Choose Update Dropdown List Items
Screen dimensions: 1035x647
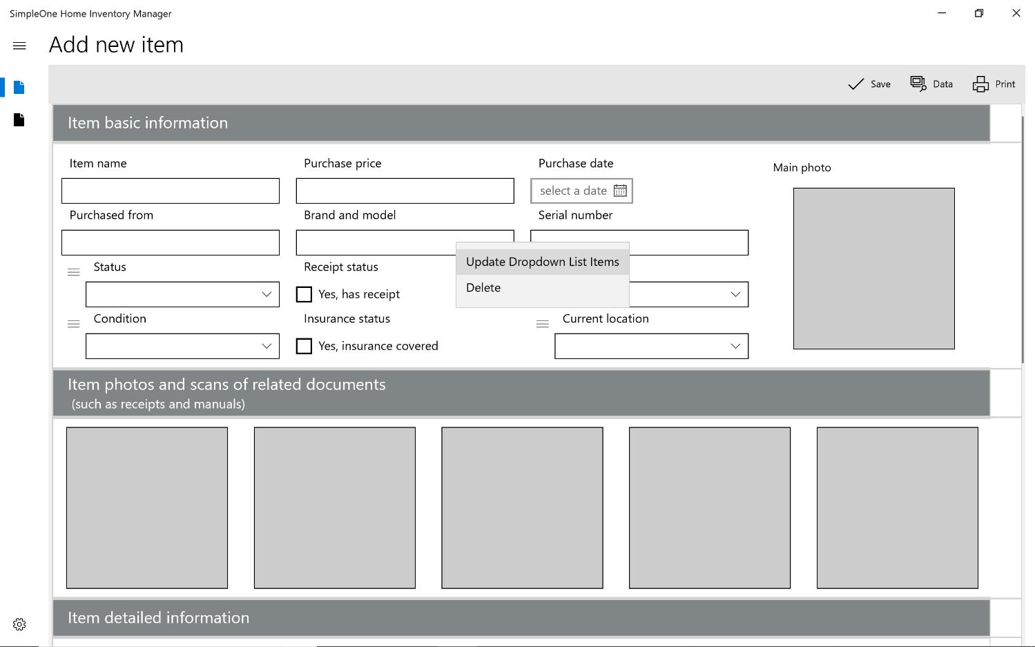coord(543,262)
